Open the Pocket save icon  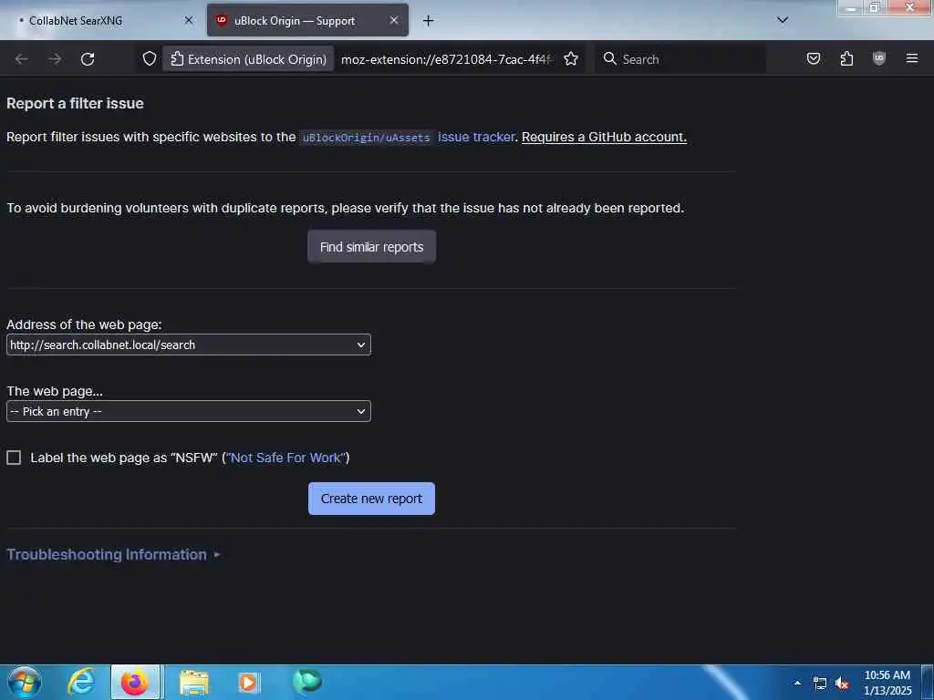coord(814,58)
